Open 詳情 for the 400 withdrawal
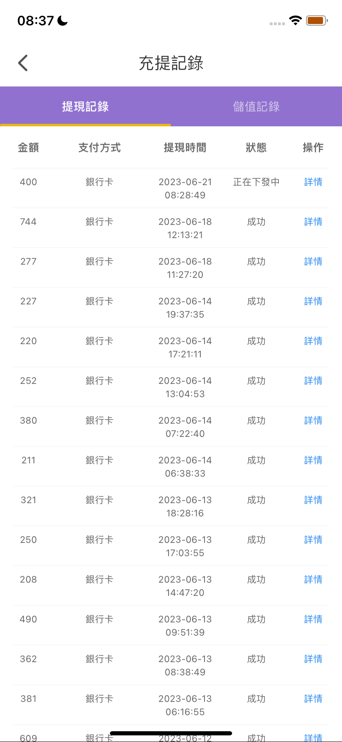 (313, 182)
